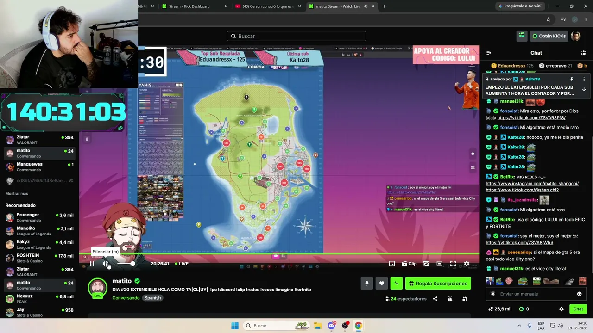Open the player settings gear
Viewport: 593px width, 333px height.
[x=467, y=264]
